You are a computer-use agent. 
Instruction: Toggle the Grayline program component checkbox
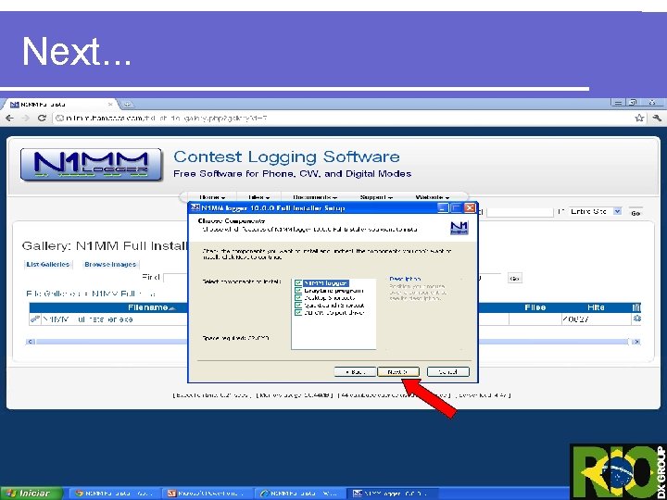pyautogui.click(x=298, y=291)
